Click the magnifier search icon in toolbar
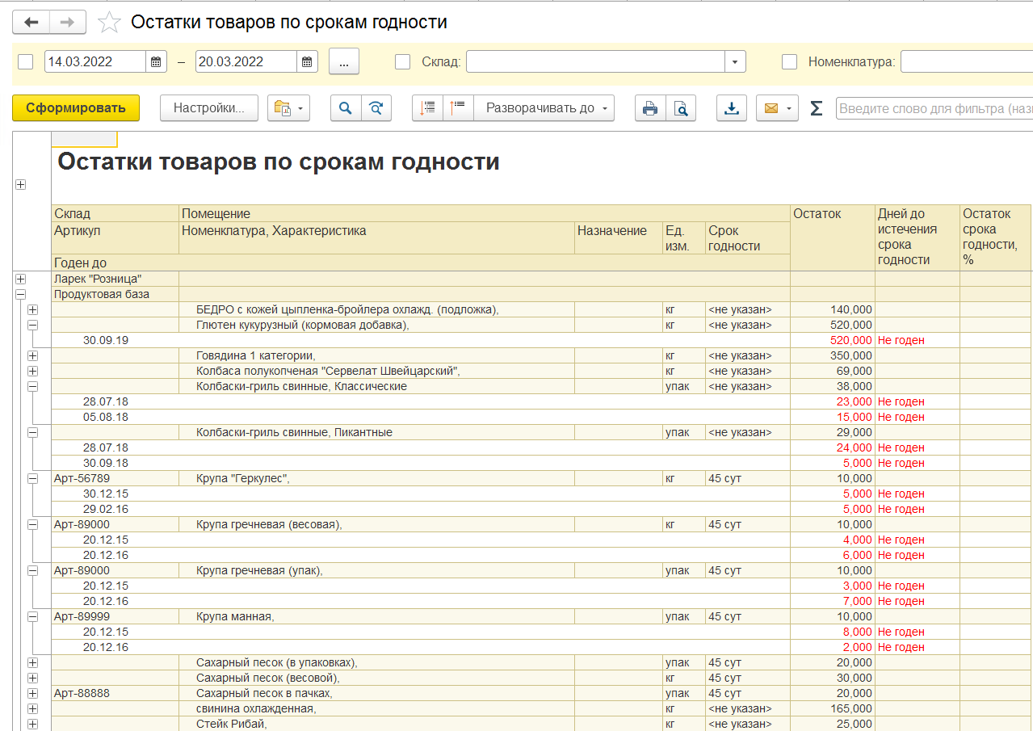The image size is (1033, 731). click(x=346, y=108)
